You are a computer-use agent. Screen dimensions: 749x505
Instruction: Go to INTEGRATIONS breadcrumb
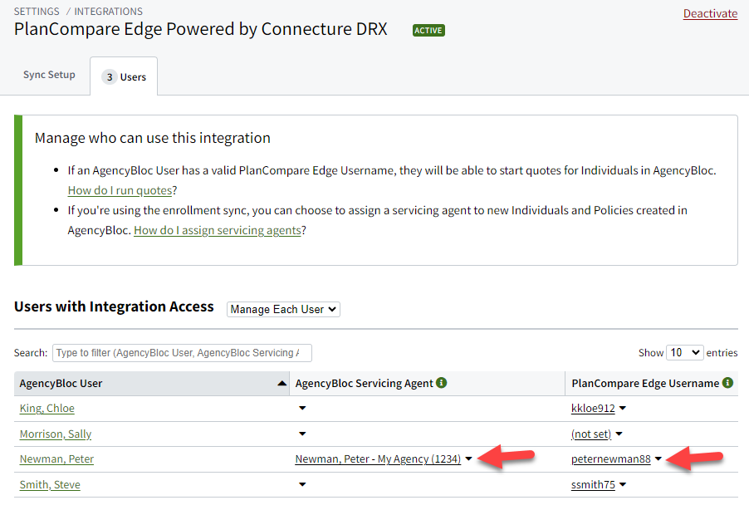[x=109, y=12]
